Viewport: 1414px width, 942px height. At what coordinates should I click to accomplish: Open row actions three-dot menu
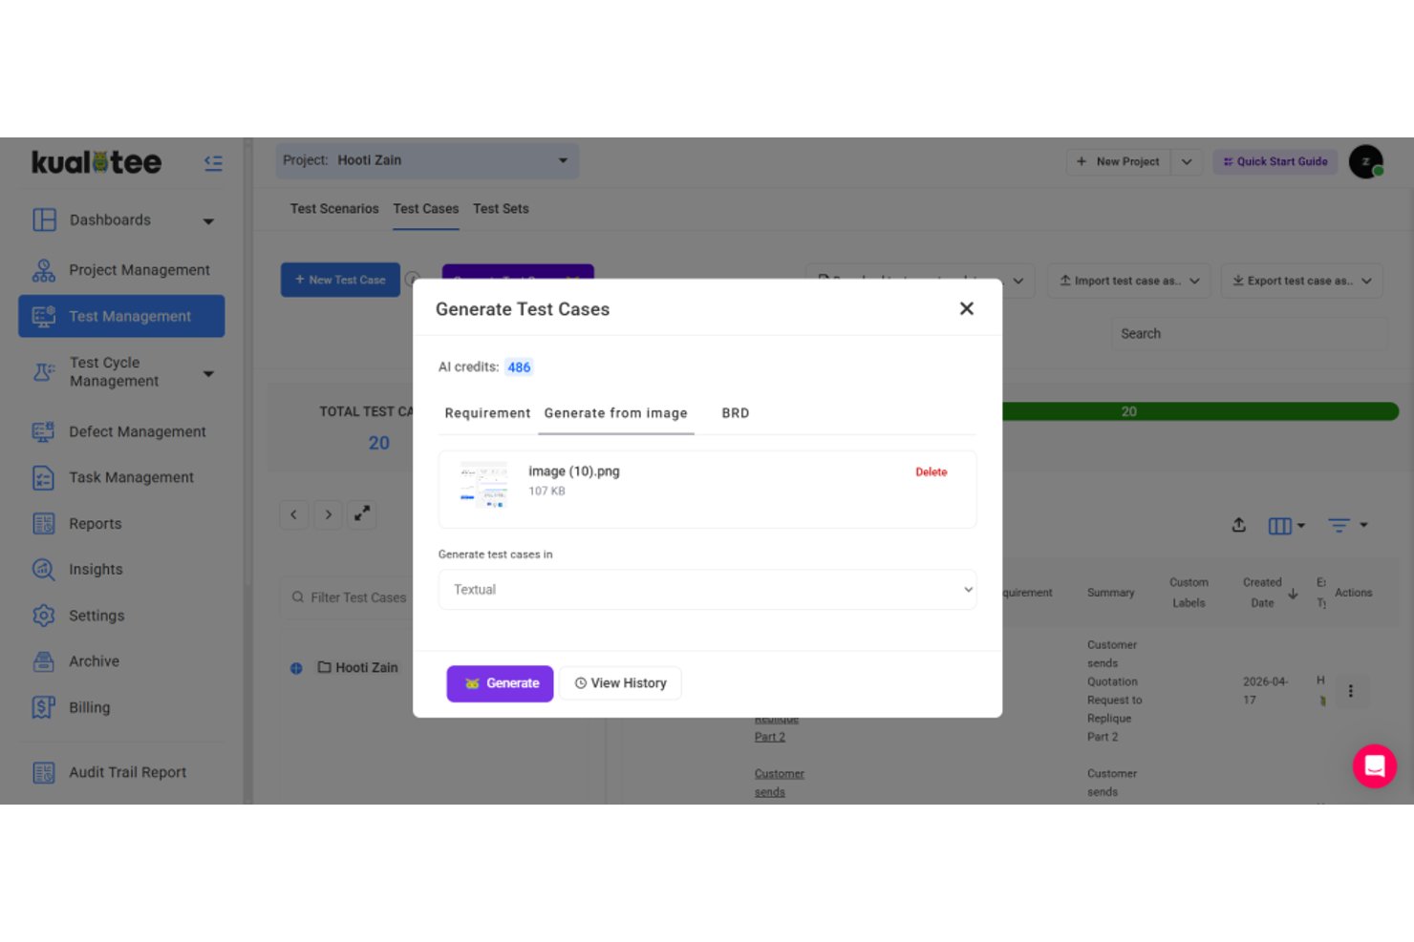[1351, 691]
